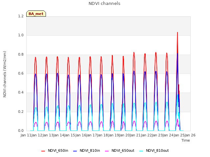210x157 pixels.
Task: Click the Jan 26 x-axis tick label
Action: pos(190,135)
